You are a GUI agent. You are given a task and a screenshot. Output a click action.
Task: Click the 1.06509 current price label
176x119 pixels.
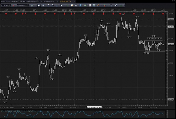[171, 44]
